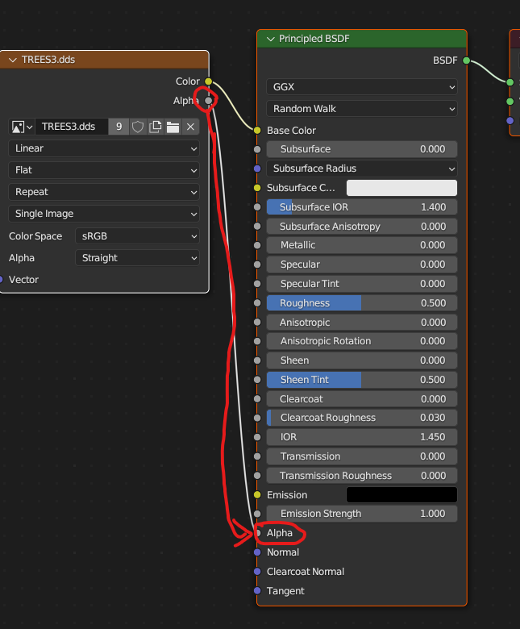
Task: Collapse the Principled BSDF node chevron
Action: coord(271,39)
